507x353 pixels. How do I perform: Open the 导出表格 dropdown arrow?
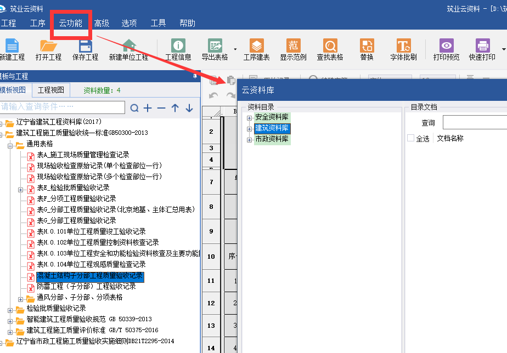coord(235,49)
